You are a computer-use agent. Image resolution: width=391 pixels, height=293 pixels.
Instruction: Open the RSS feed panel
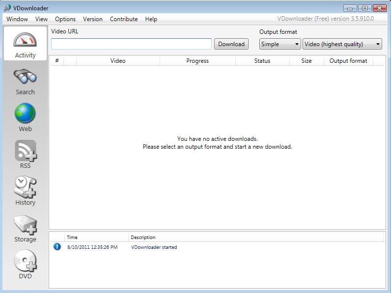pyautogui.click(x=25, y=154)
